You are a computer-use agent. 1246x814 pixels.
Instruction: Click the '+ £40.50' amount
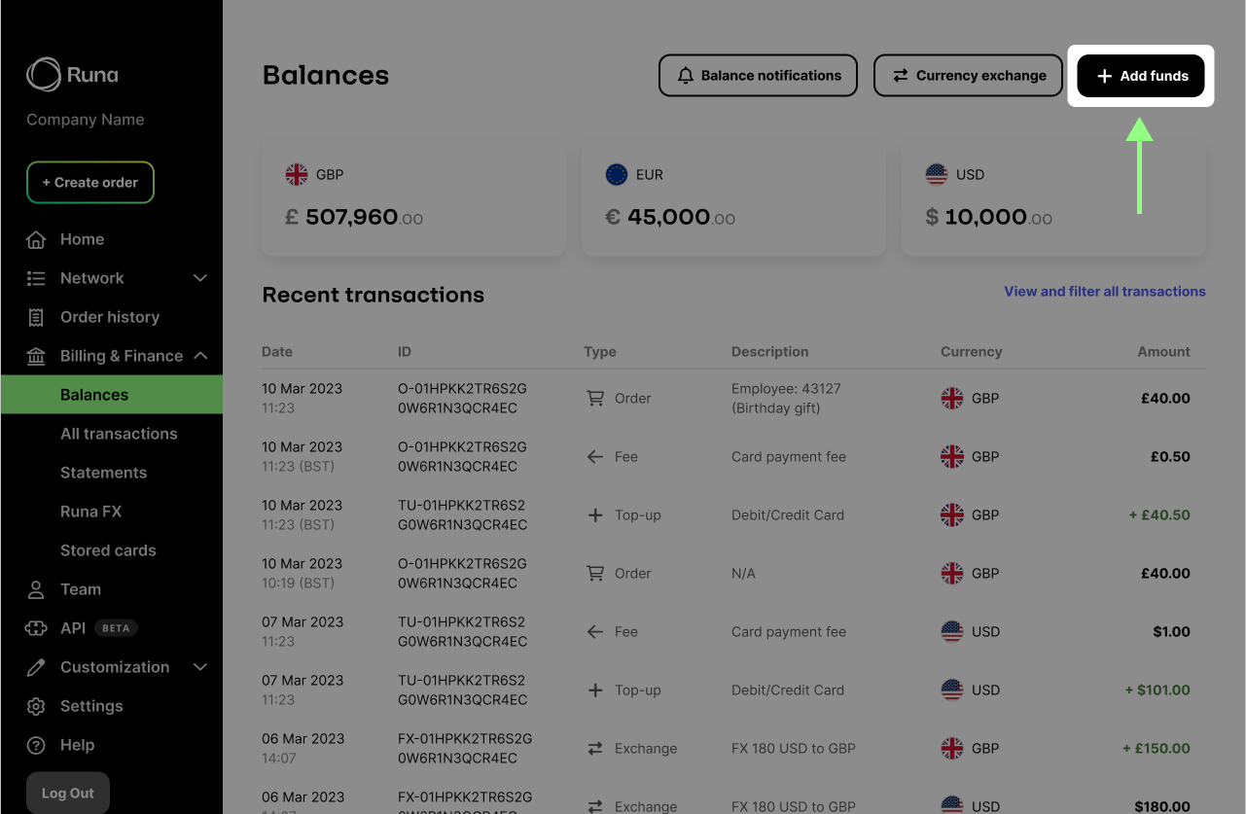[1159, 514]
